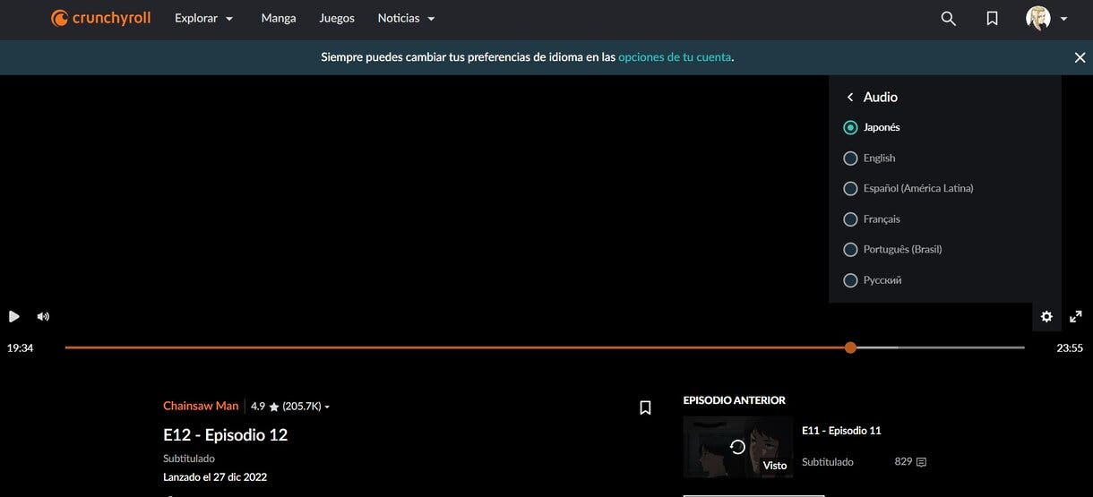Open E11 - Episodio 11 title
The image size is (1093, 497).
tap(841, 431)
